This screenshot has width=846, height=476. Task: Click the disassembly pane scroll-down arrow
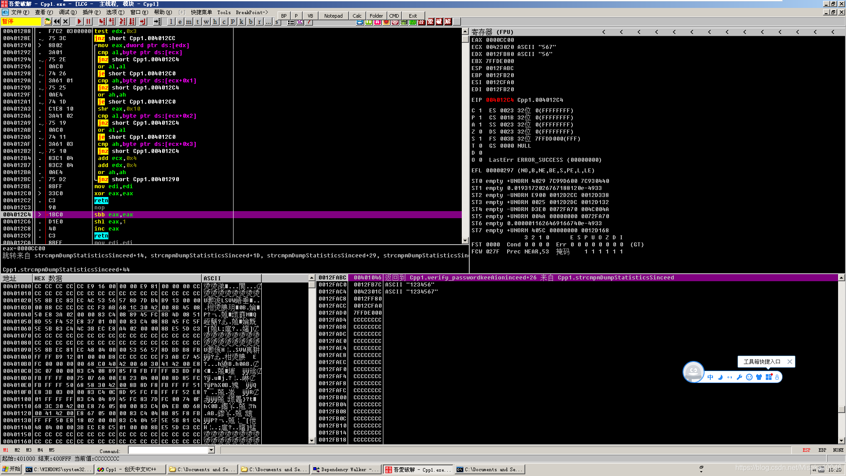[465, 241]
